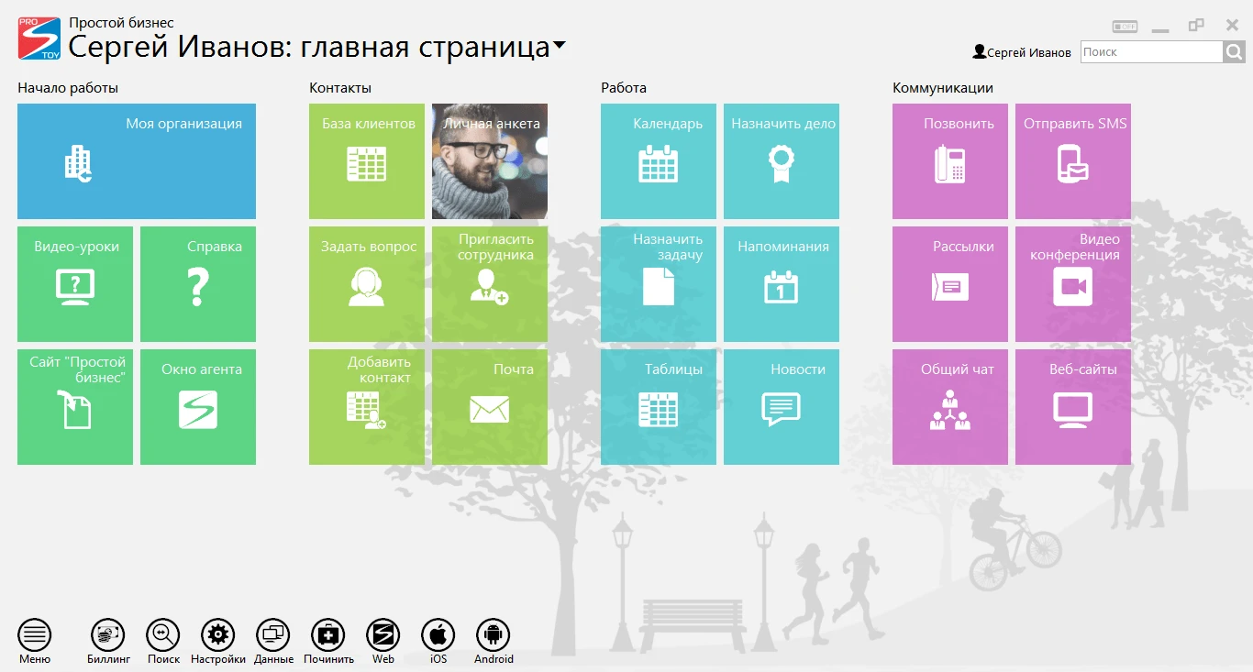1253x672 pixels.
Task: Open the Меню hamburger button
Action: [35, 634]
